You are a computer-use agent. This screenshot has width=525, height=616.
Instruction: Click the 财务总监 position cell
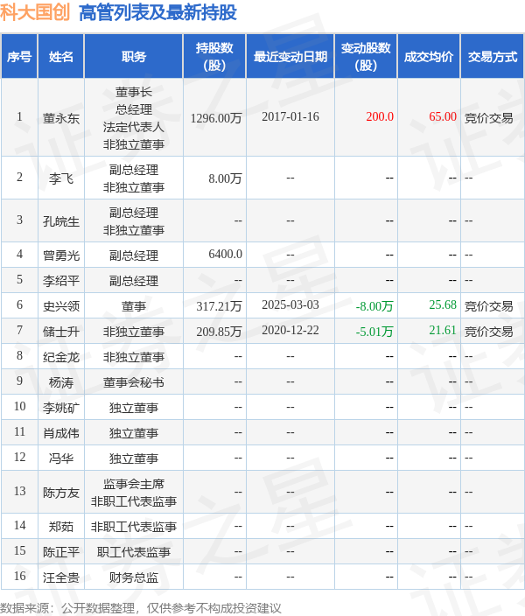134,577
